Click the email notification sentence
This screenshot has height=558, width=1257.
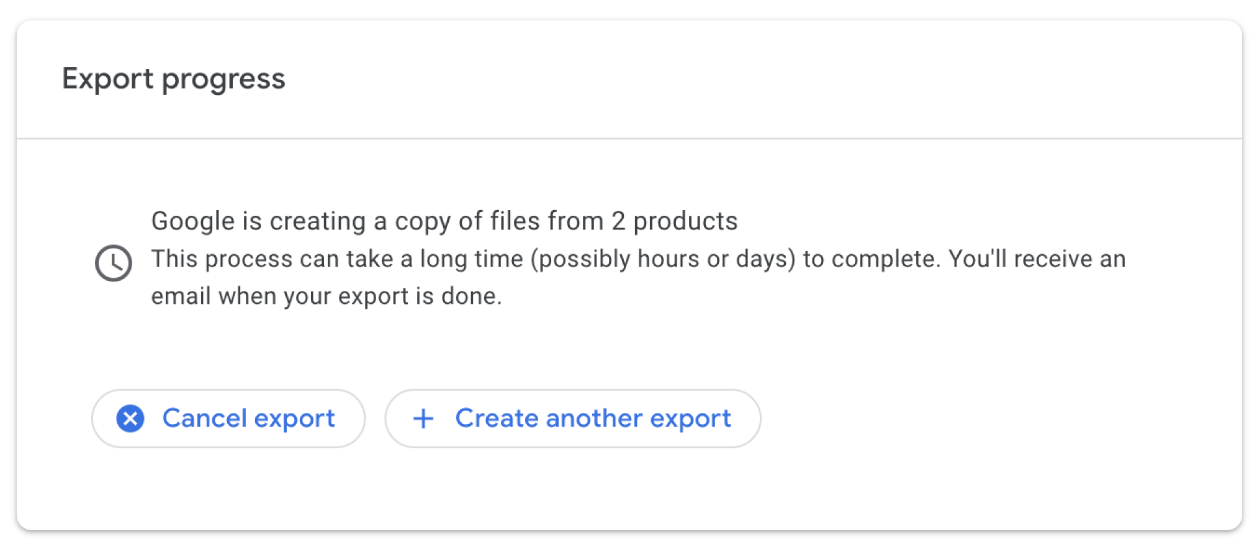tap(327, 296)
